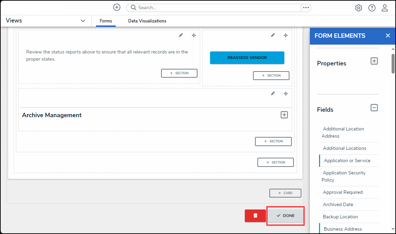Click in the Search input field

click(218, 8)
